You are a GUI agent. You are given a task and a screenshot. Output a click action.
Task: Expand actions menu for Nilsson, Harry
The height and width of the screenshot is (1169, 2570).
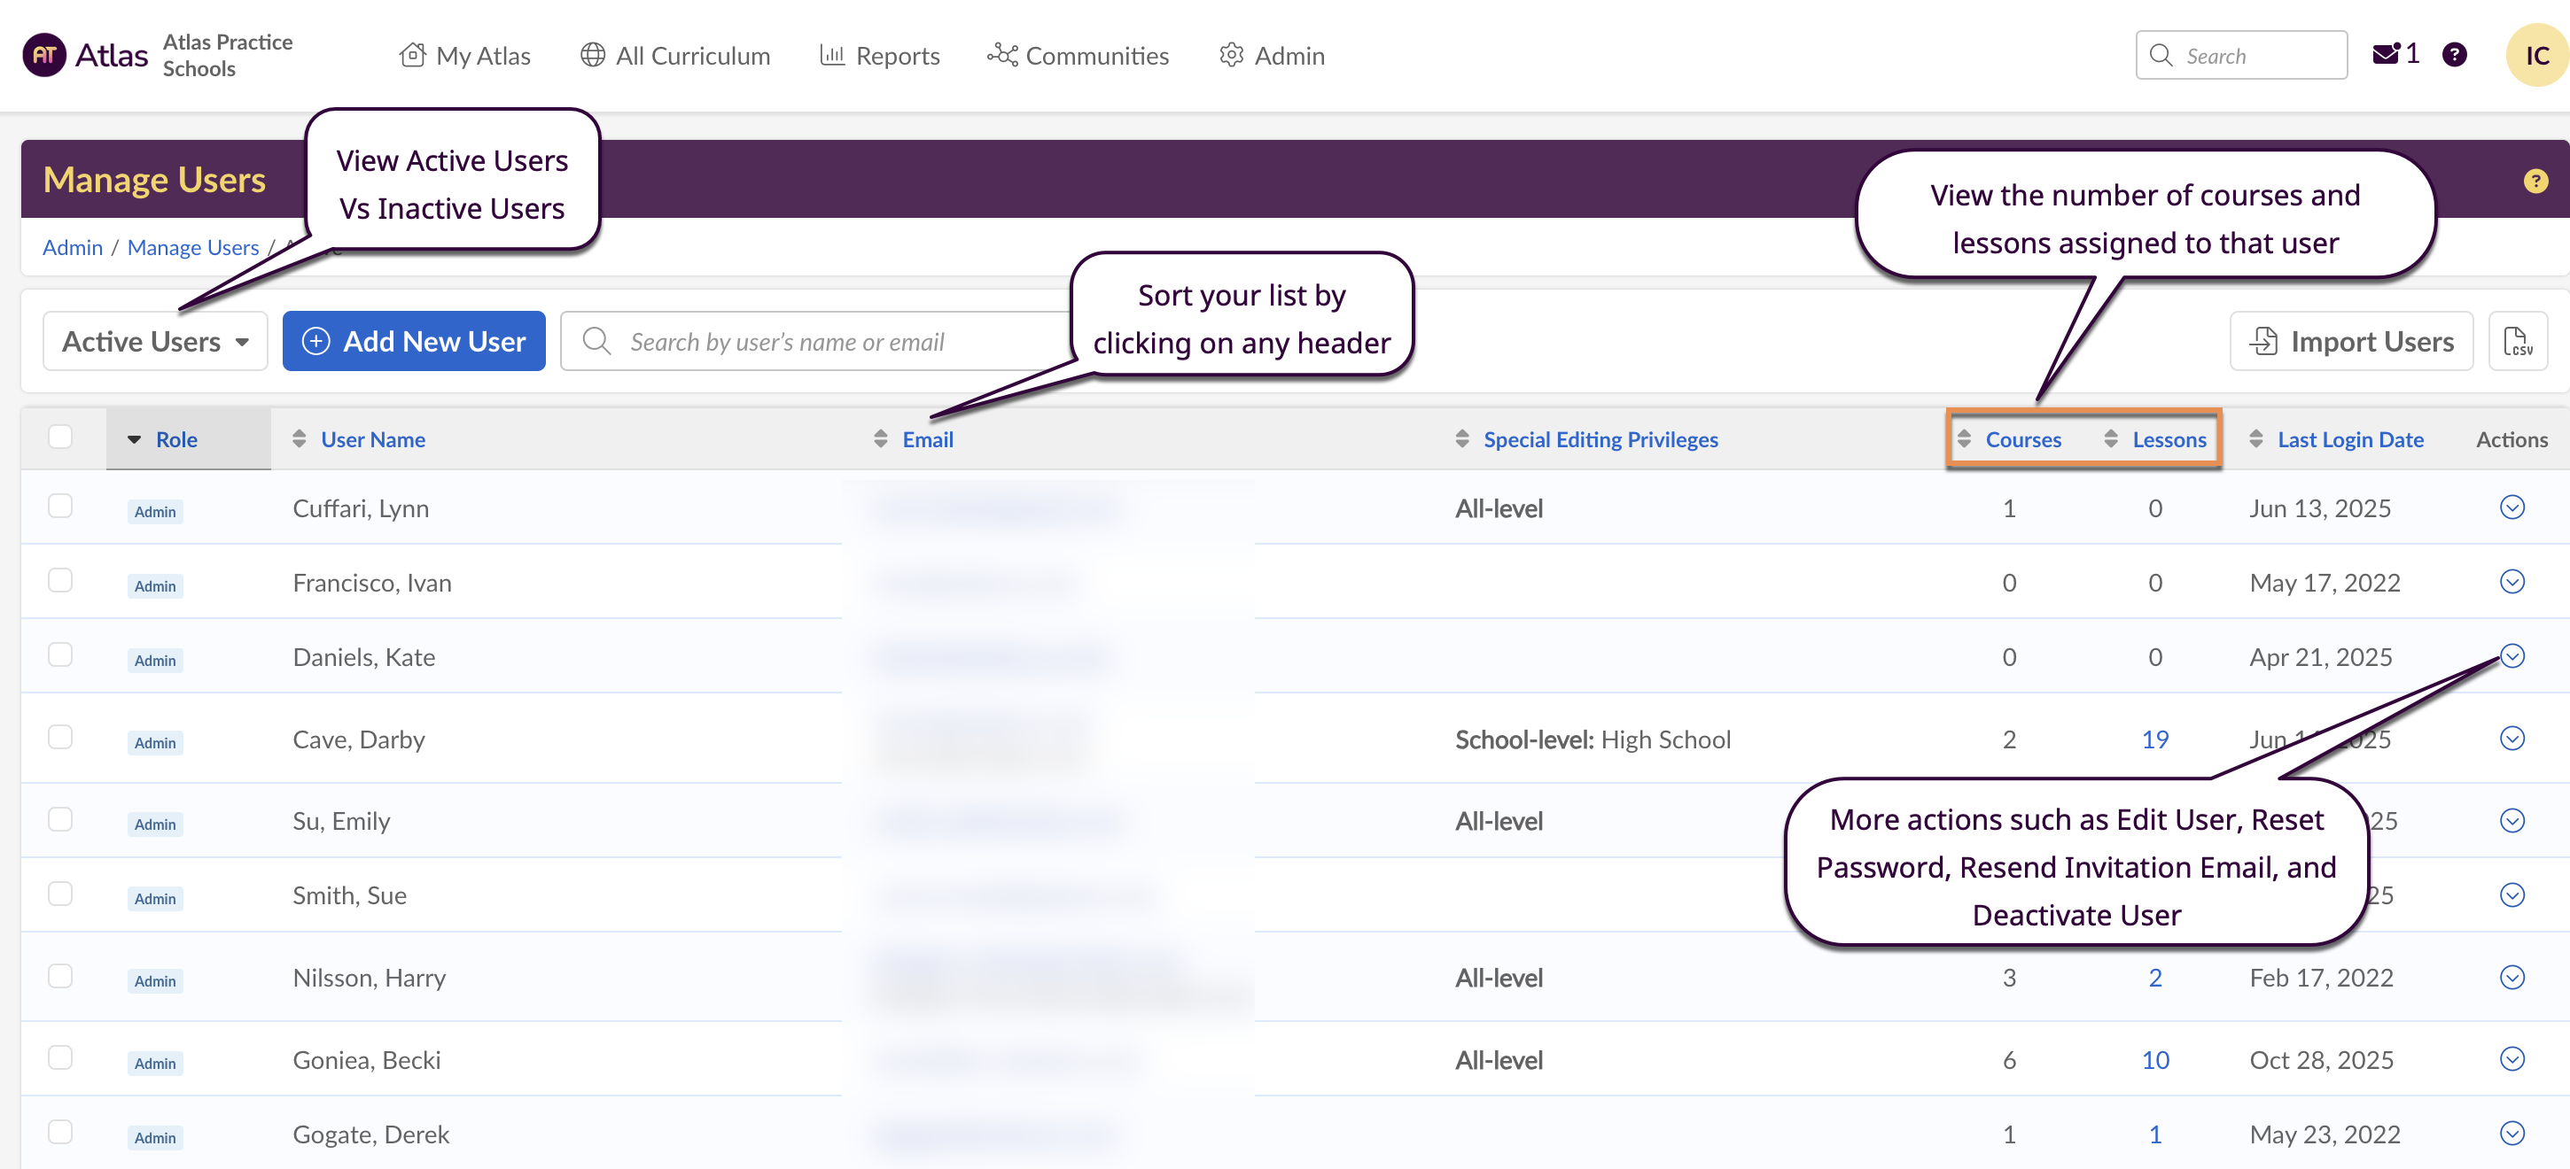[x=2512, y=977]
